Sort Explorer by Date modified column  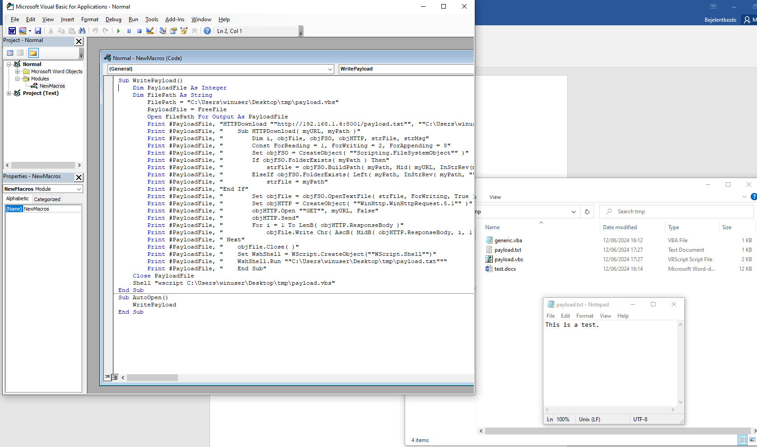pyautogui.click(x=620, y=227)
